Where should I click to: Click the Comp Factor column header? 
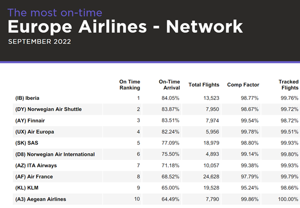pos(243,84)
